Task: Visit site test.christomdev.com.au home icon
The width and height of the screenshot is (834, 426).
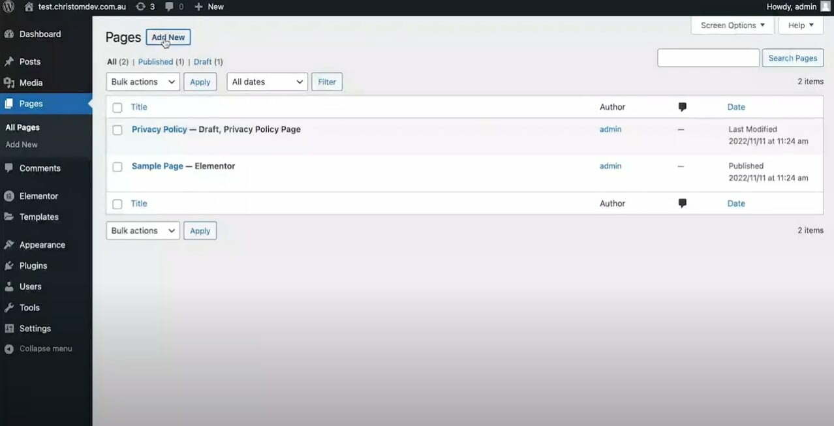Action: pos(29,7)
